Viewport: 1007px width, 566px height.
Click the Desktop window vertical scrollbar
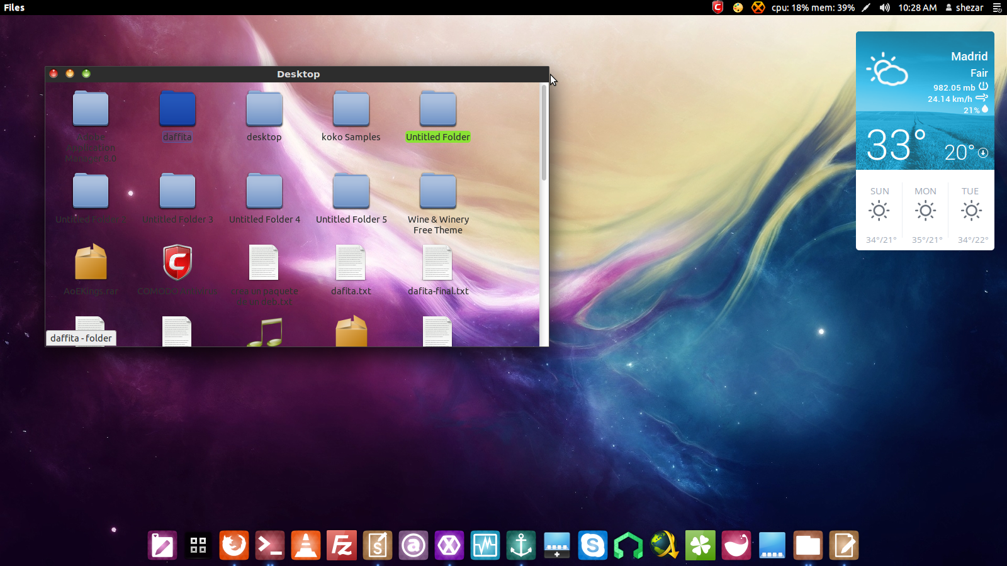click(x=544, y=133)
